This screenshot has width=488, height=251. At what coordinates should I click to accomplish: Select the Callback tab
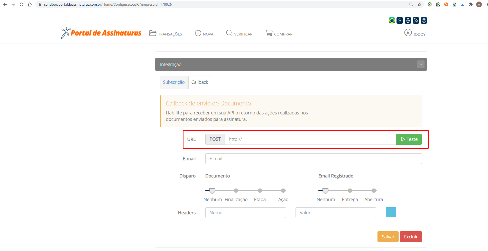click(x=200, y=82)
